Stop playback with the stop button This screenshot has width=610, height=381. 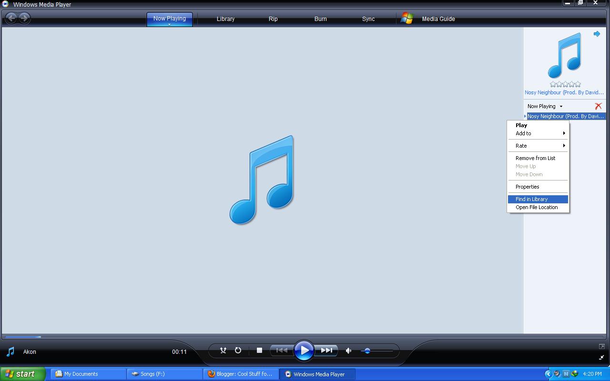tap(259, 351)
